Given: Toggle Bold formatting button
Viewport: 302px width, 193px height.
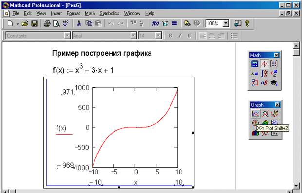Looking at the screenshot, I should tap(170, 36).
